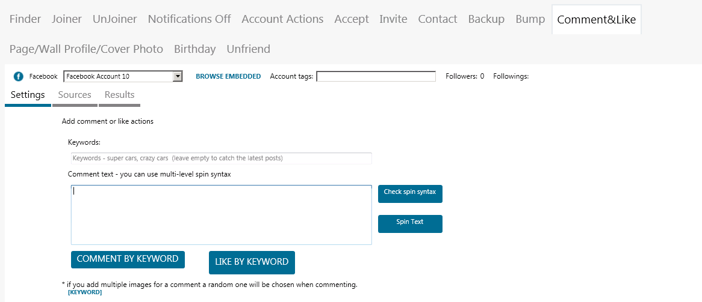Start COMMENT BY KEYWORD action
Screen dimensions: 702x302
click(128, 259)
